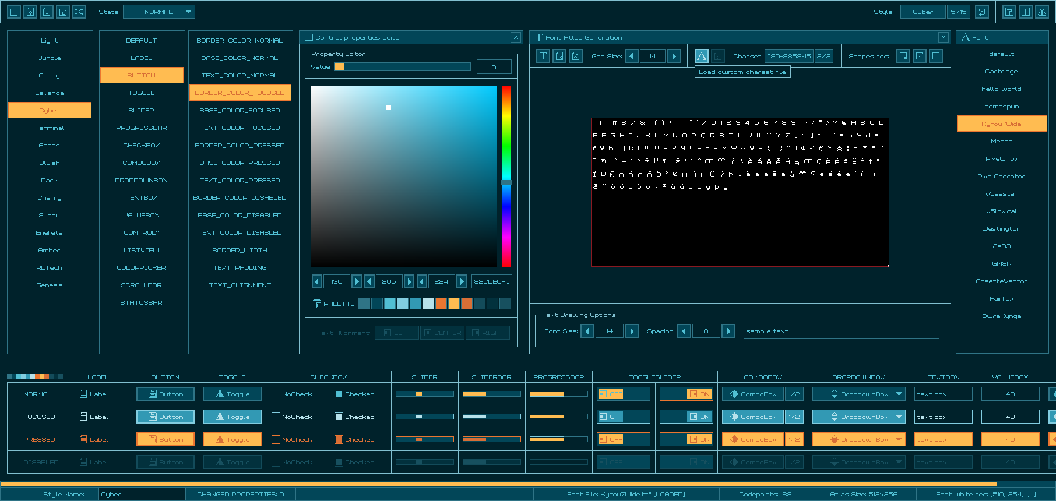Switch the NORMAL row OFF toggle slider
This screenshot has width=1056, height=501.
pyautogui.click(x=624, y=394)
